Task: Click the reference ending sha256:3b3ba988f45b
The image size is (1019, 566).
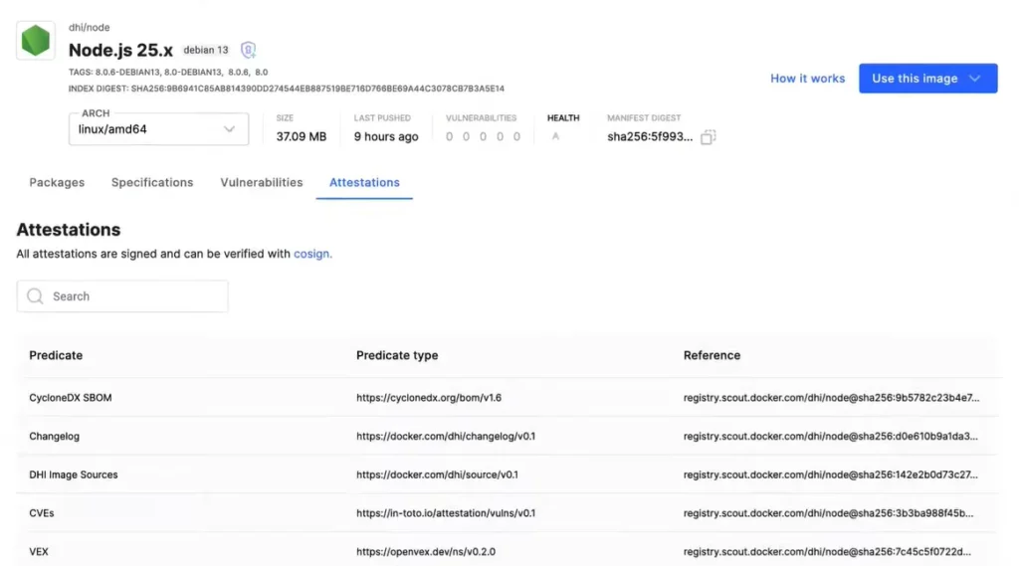Action: (829, 512)
